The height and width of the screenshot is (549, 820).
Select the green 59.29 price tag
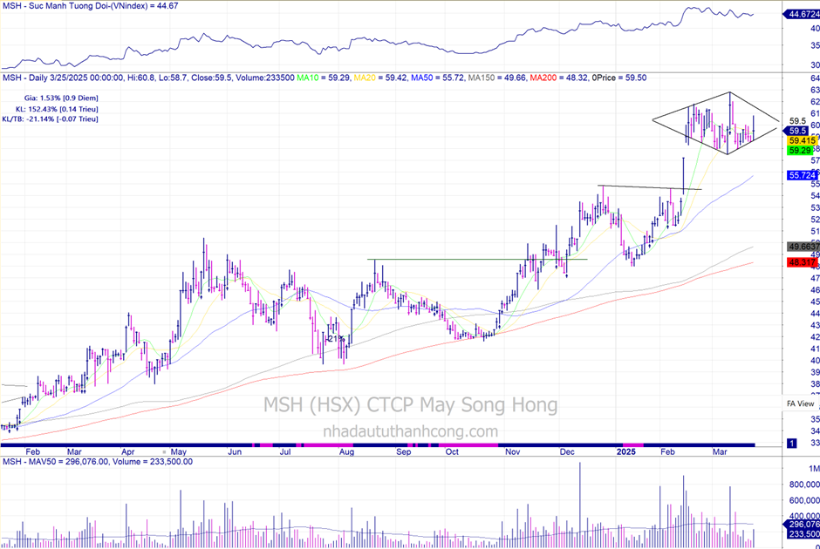(x=800, y=151)
